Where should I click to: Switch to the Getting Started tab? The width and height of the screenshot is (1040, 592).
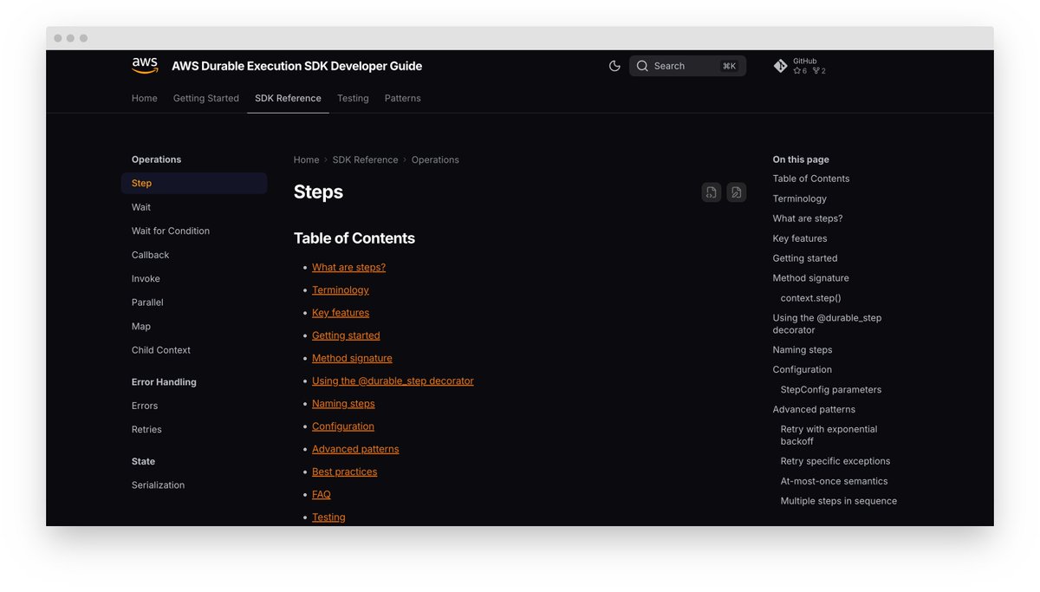(x=206, y=98)
